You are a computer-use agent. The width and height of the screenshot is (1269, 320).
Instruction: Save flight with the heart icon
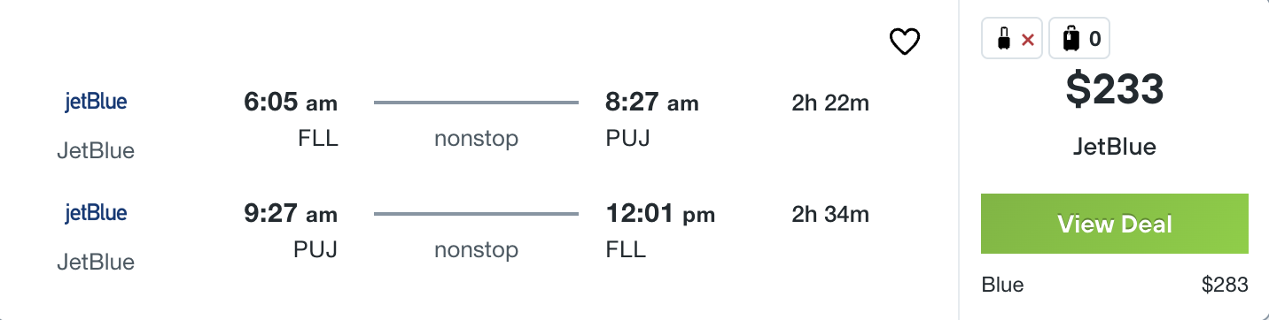coord(905,42)
